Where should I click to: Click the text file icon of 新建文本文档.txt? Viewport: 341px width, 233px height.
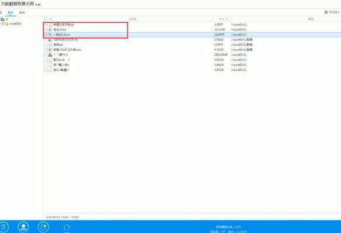50,25
